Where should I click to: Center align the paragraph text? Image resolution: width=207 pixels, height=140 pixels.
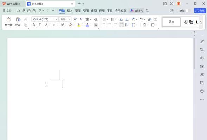(110, 25)
